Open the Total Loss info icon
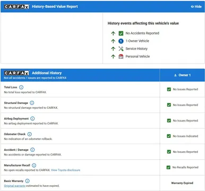This screenshot has width=205, height=191. click(x=21, y=87)
